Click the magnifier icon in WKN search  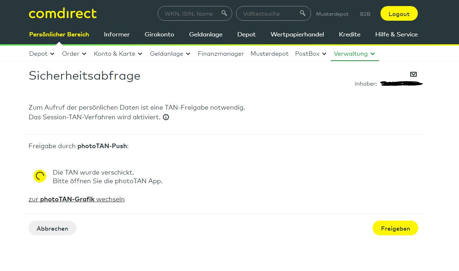(x=224, y=13)
